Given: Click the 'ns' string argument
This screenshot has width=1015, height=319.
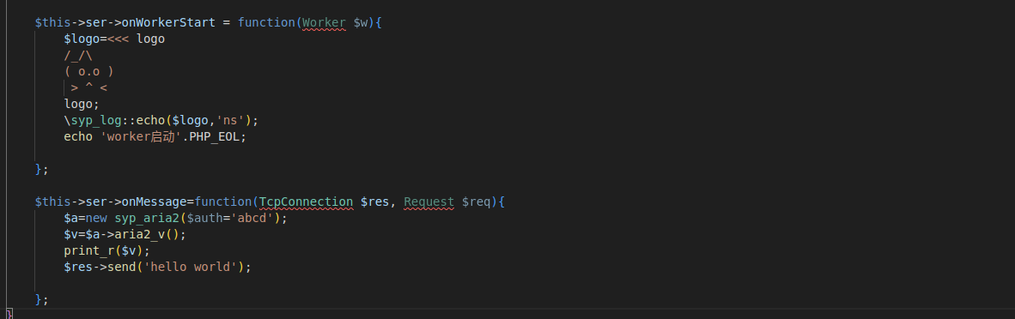Looking at the screenshot, I should pyautogui.click(x=230, y=120).
